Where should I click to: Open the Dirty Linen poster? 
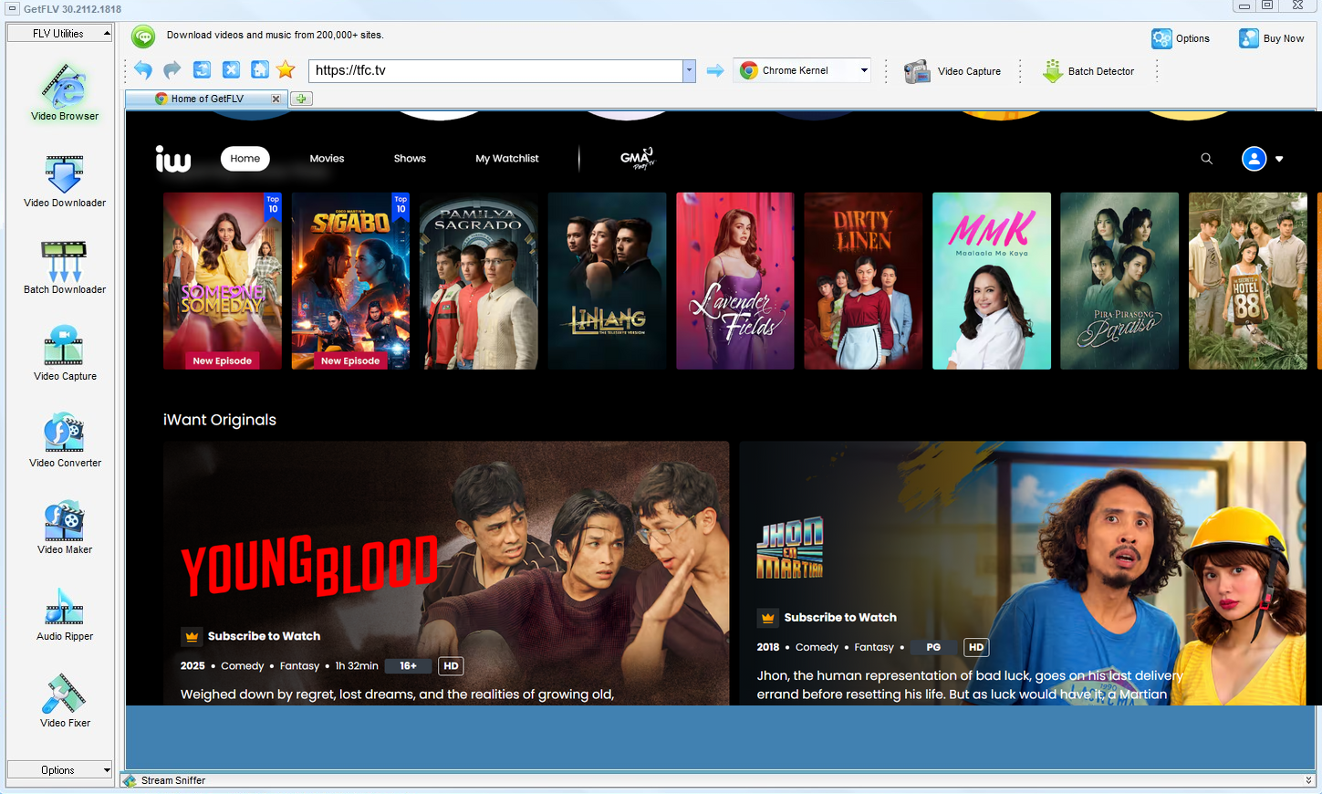pyautogui.click(x=863, y=281)
